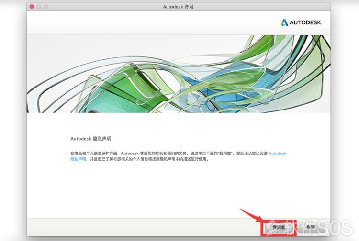Click the green abstract banner artwork

coord(179,74)
